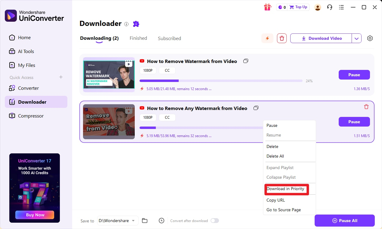Click the Pause All button
Screen dimensions: 382x229
[345, 221]
